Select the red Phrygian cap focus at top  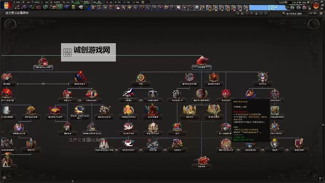[202, 62]
